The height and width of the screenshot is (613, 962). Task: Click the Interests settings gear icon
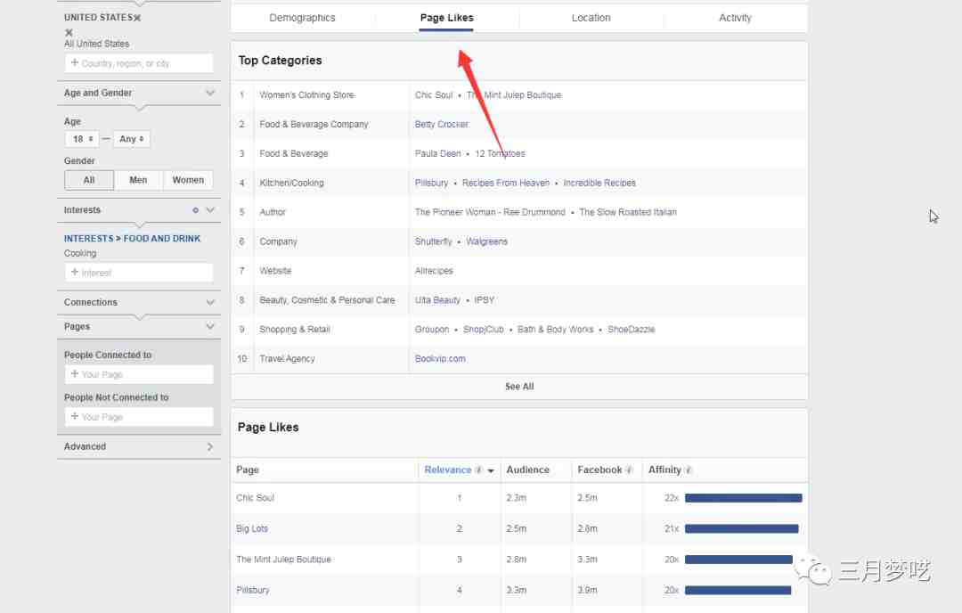tap(196, 210)
